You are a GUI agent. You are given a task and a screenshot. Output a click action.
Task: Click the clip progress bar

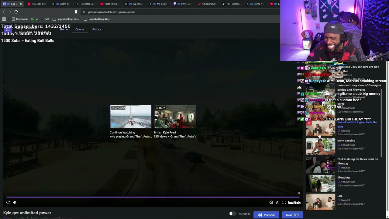[153, 197]
